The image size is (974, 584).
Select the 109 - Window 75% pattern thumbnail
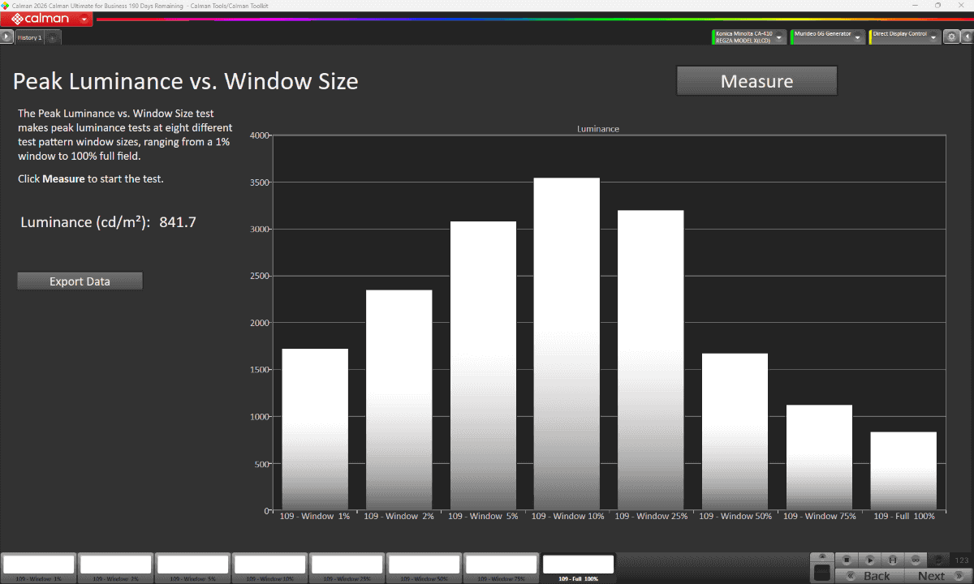[501, 568]
